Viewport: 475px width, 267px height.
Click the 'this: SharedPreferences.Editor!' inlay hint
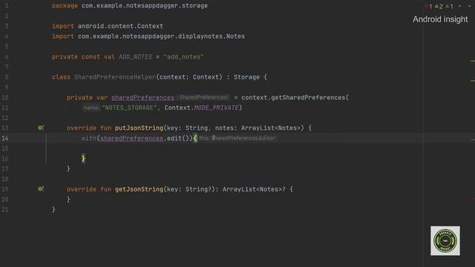click(x=237, y=138)
